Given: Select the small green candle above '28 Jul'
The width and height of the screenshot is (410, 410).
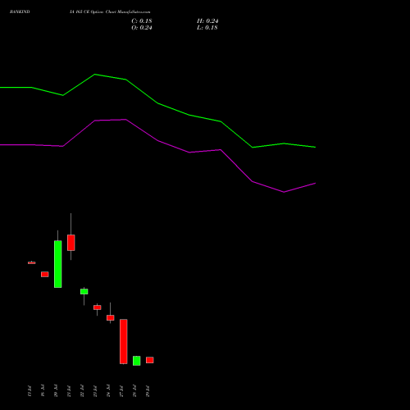Looking at the screenshot, I should click(x=137, y=361).
